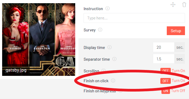Open the Survey Setup button
This screenshot has width=189, height=99.
pyautogui.click(x=176, y=31)
